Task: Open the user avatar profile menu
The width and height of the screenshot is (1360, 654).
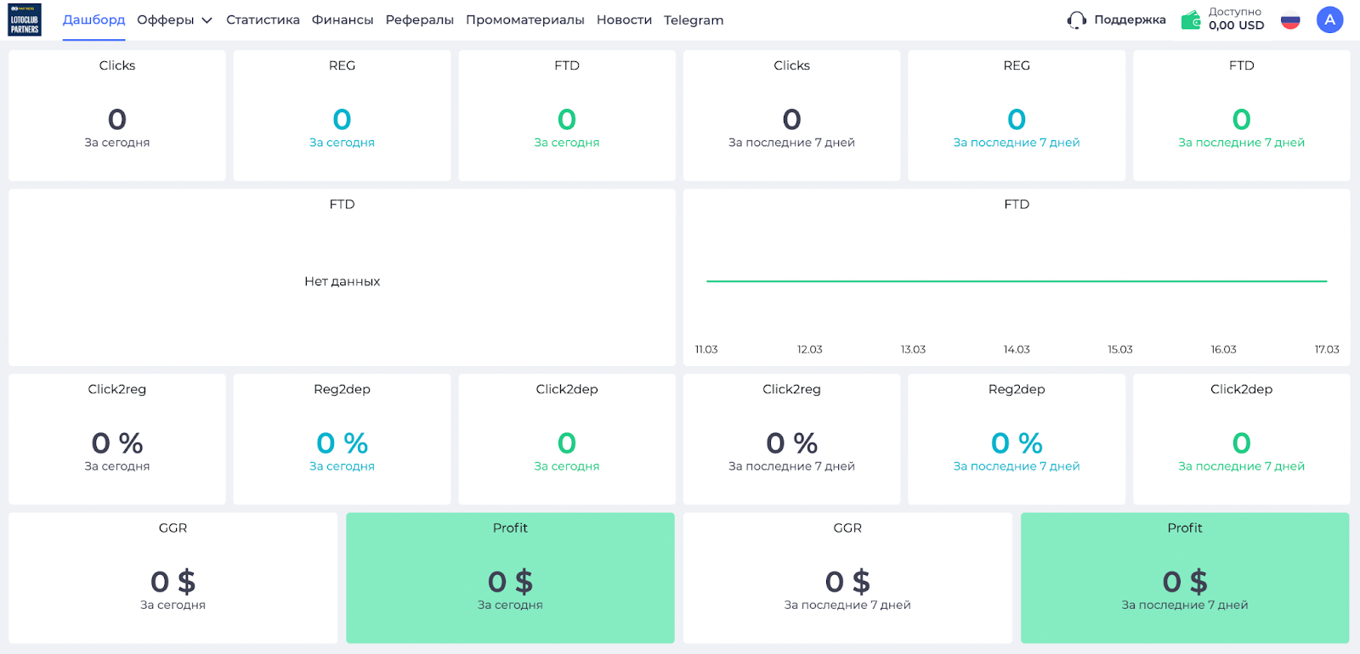Action: tap(1329, 20)
